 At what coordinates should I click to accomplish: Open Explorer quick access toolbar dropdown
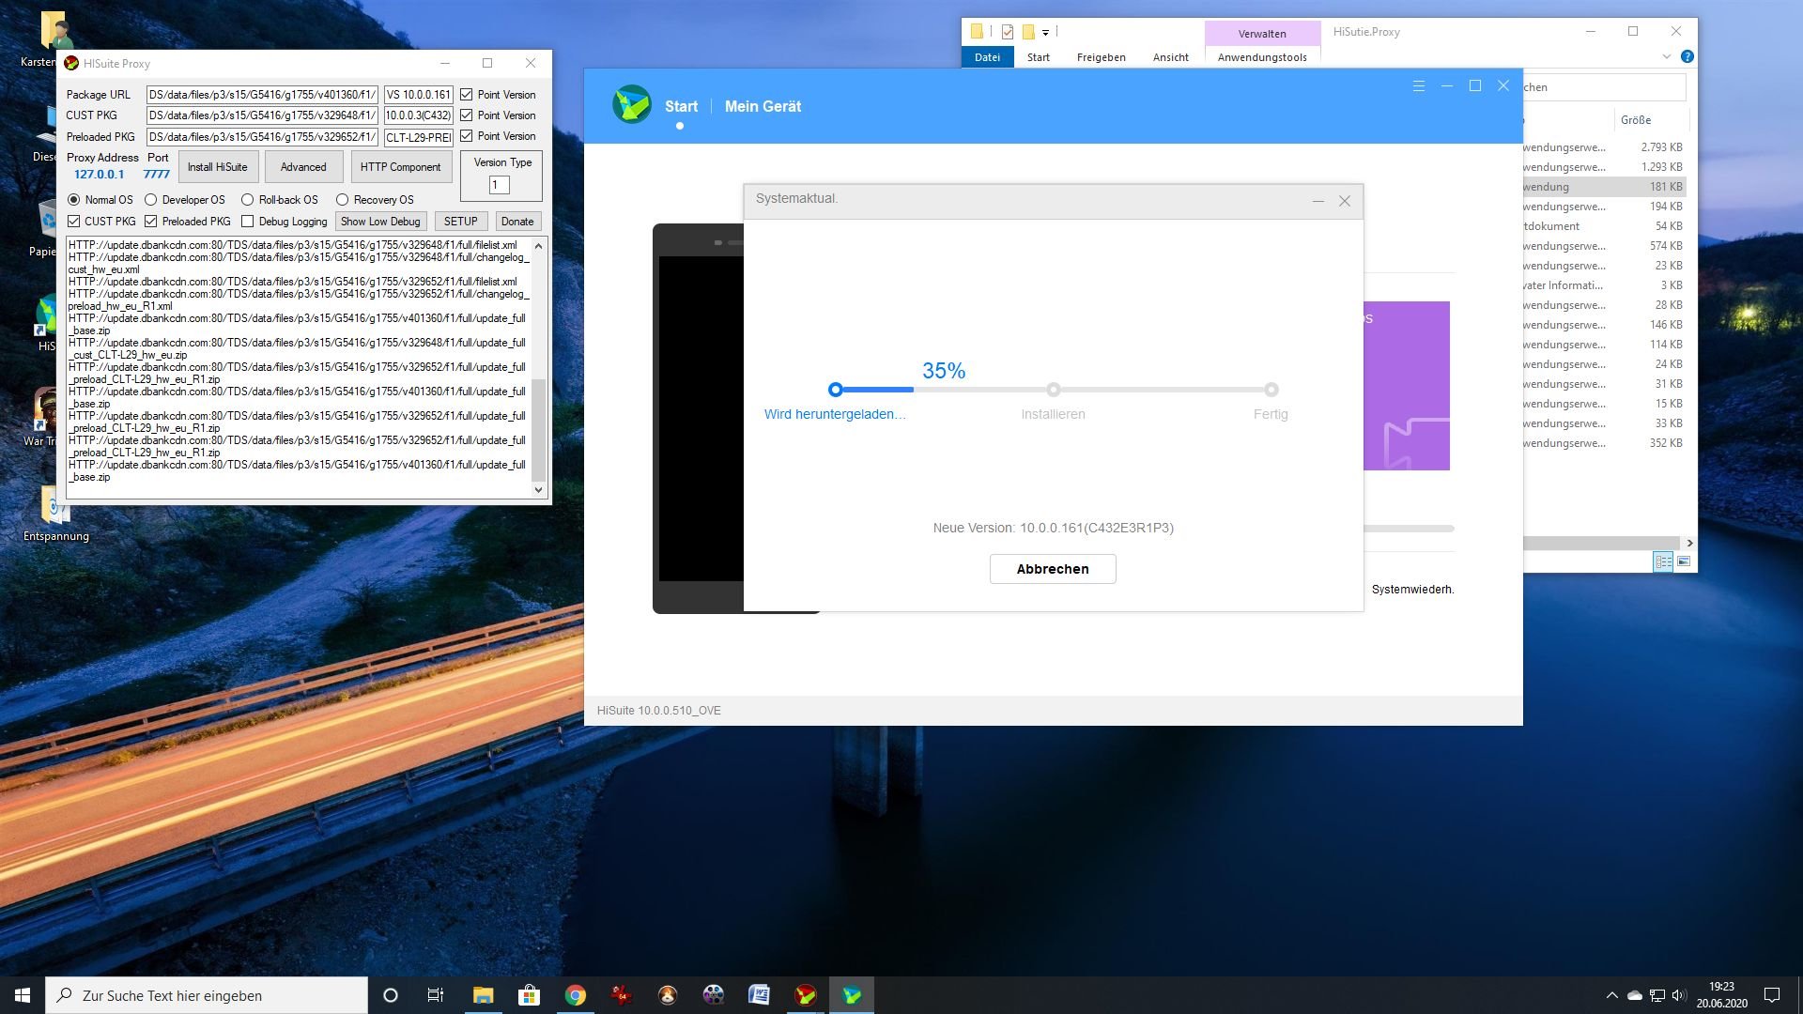pos(1045,33)
